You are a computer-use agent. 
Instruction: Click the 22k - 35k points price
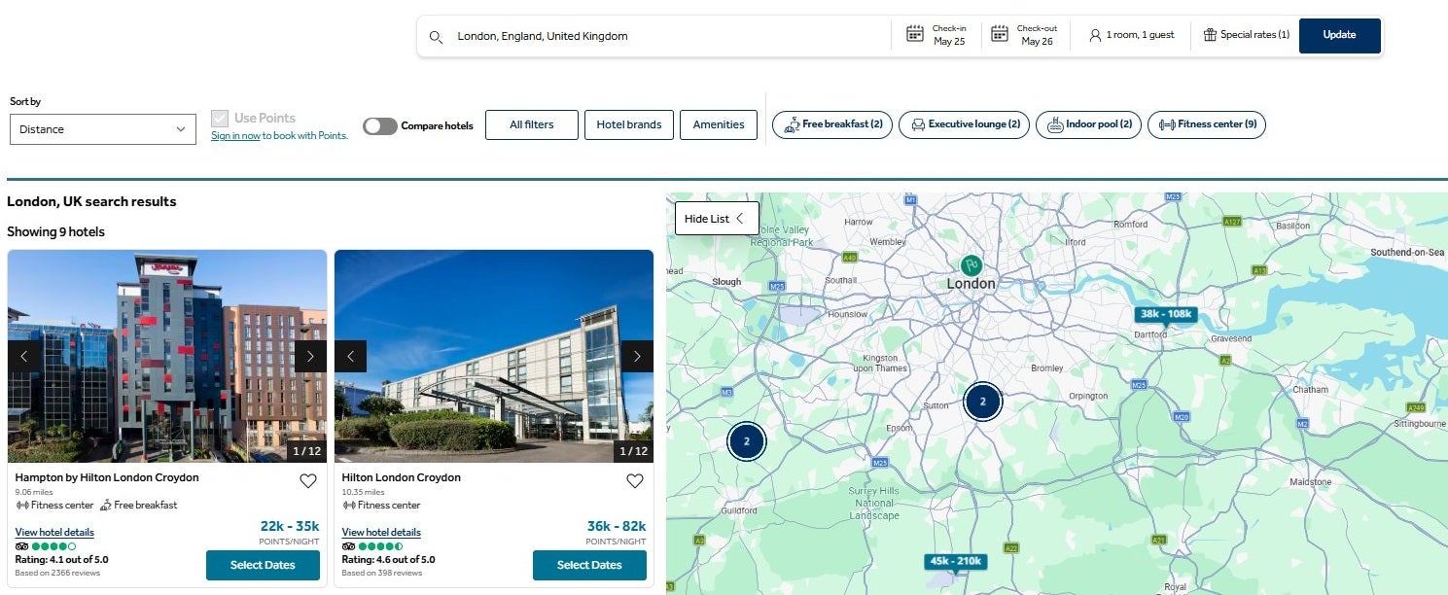click(290, 526)
